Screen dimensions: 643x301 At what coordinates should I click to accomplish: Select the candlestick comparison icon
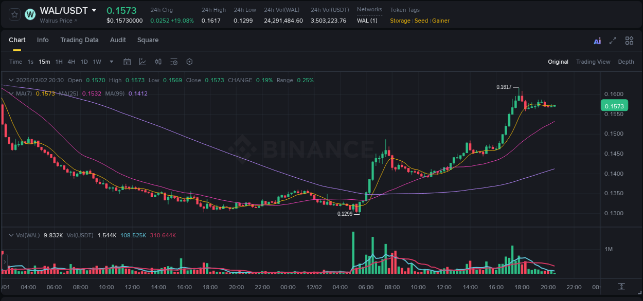(158, 62)
